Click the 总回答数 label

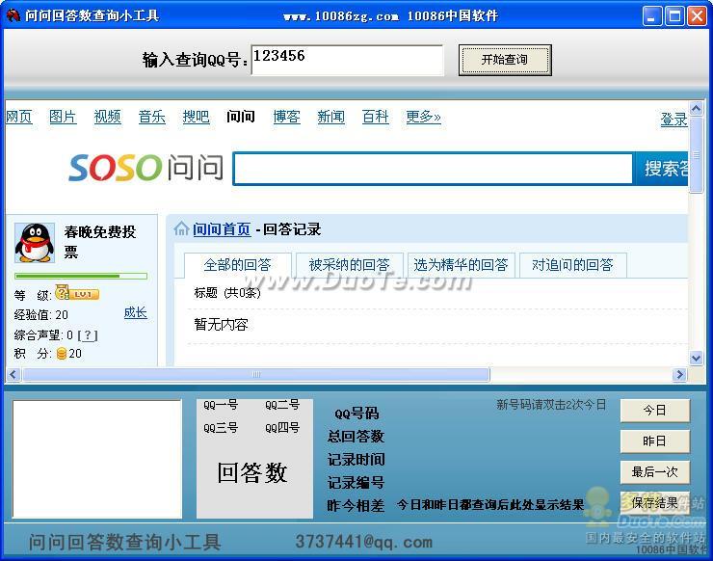(x=356, y=437)
